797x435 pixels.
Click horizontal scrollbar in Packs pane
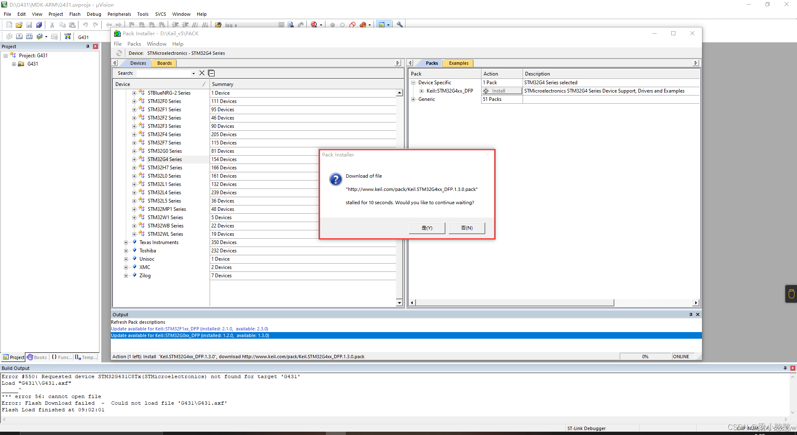pyautogui.click(x=514, y=303)
